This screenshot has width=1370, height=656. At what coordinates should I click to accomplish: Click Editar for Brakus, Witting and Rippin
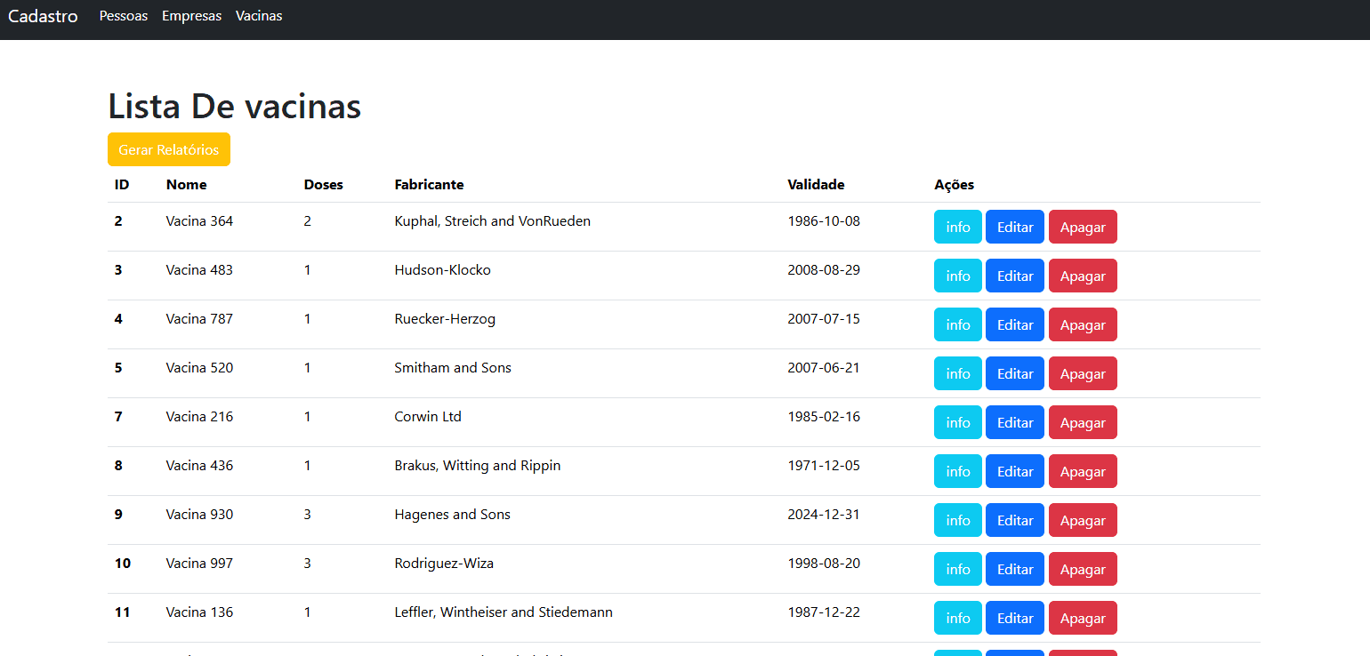1015,471
